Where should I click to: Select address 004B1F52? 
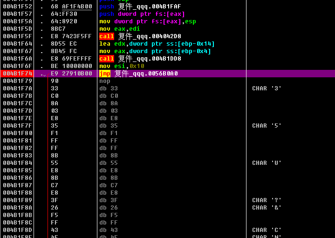[18, 7]
